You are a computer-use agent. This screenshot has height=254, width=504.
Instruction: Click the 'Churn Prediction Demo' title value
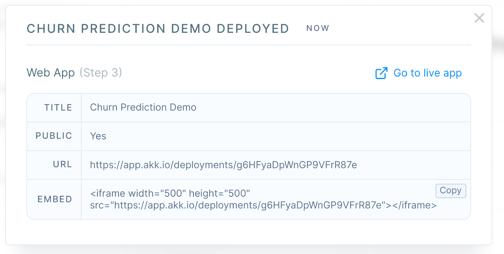(143, 107)
